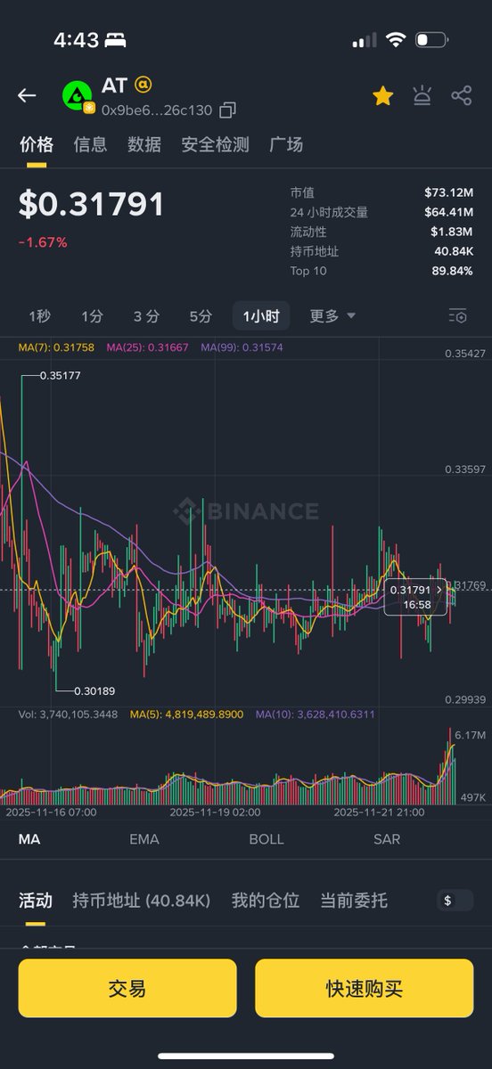Select the 3分 timeframe
This screenshot has height=1069, width=492.
[146, 316]
